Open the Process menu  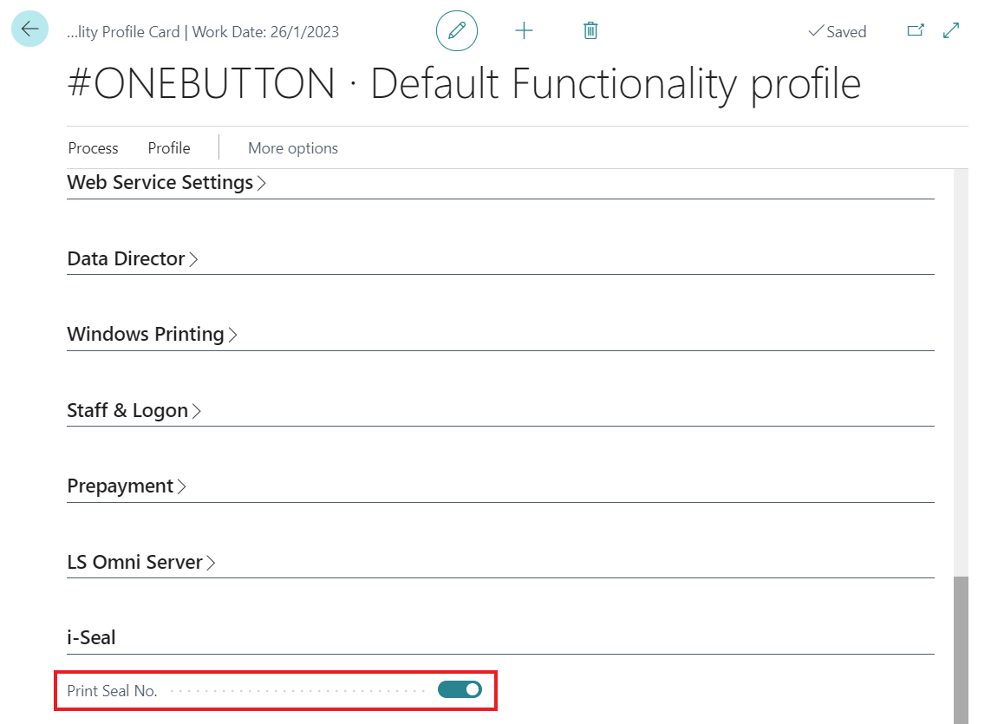tap(93, 148)
